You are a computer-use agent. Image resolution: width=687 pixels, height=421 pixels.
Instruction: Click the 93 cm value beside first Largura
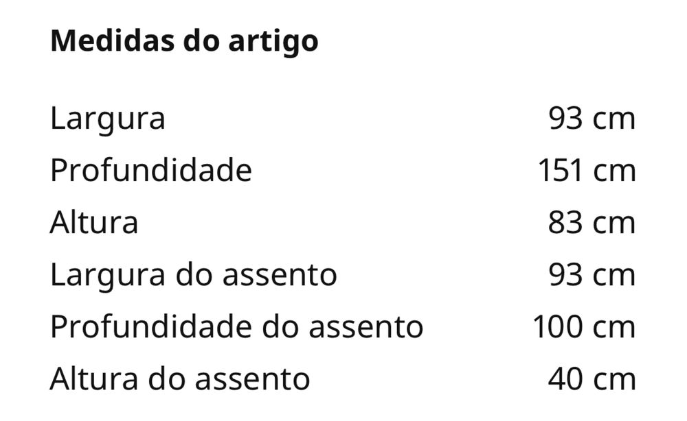(x=592, y=119)
